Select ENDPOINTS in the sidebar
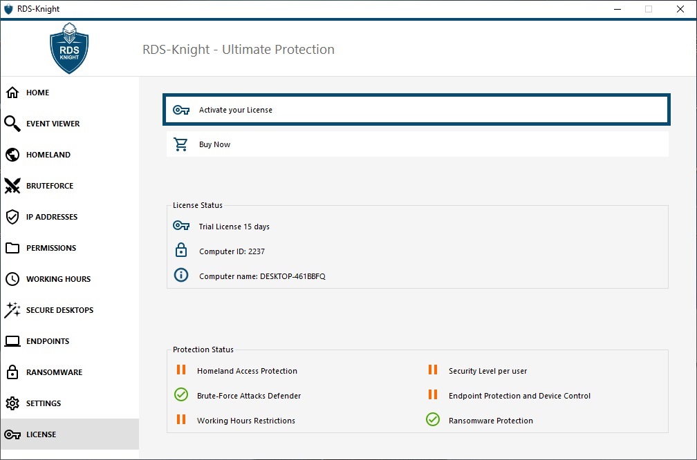The image size is (697, 460). (x=70, y=341)
